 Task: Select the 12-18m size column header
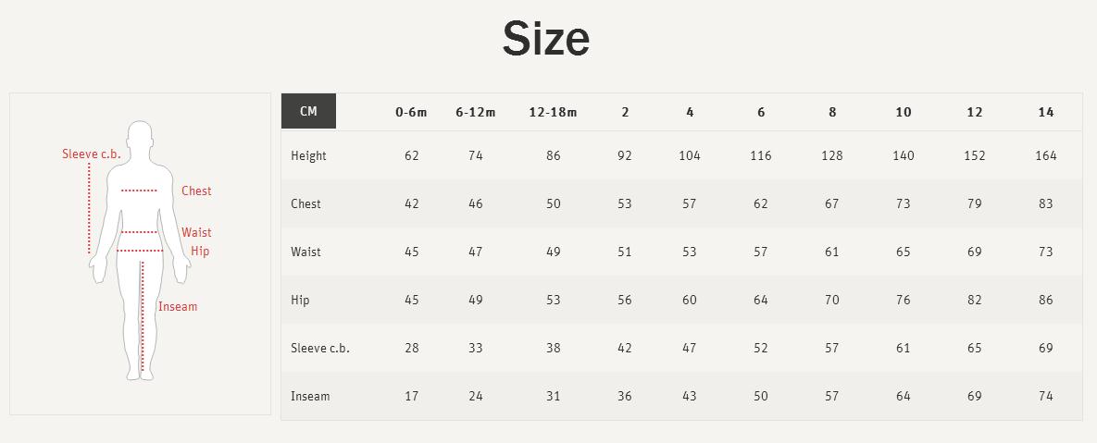click(553, 113)
